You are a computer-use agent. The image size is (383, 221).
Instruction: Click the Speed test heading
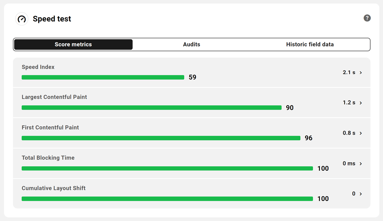tap(52, 19)
